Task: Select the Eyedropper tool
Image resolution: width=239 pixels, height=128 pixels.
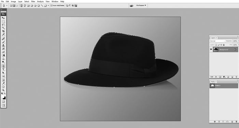Action: tap(3, 84)
